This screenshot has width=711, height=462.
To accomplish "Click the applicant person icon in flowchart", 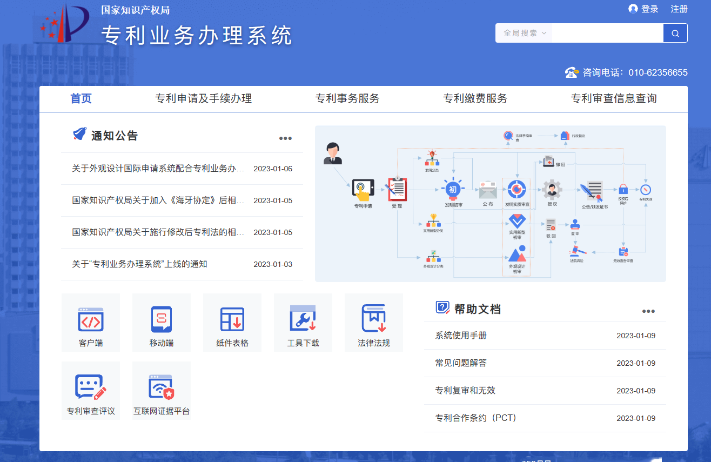I will coord(333,153).
